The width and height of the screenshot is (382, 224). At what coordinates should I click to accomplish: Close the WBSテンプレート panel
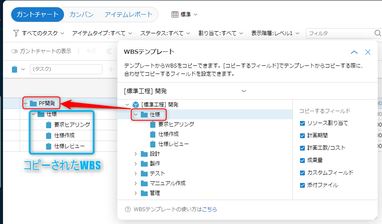tap(368, 52)
